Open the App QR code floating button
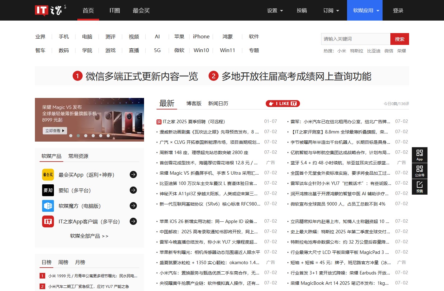 click(x=420, y=155)
